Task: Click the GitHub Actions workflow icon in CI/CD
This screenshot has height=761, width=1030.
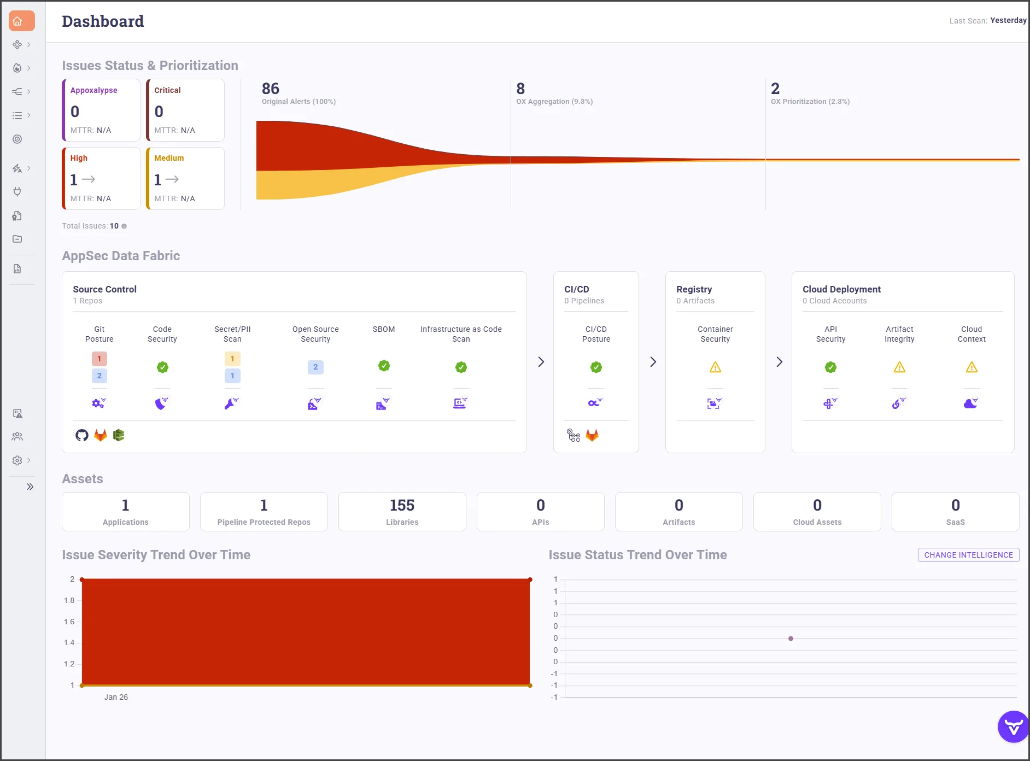Action: pyautogui.click(x=573, y=435)
